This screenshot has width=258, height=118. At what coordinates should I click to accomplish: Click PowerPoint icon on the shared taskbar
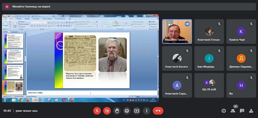[x=35, y=100]
